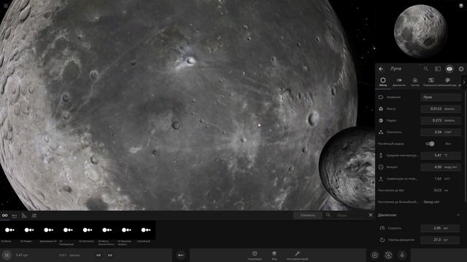Edit the mass value 0.0123

(x=441, y=108)
